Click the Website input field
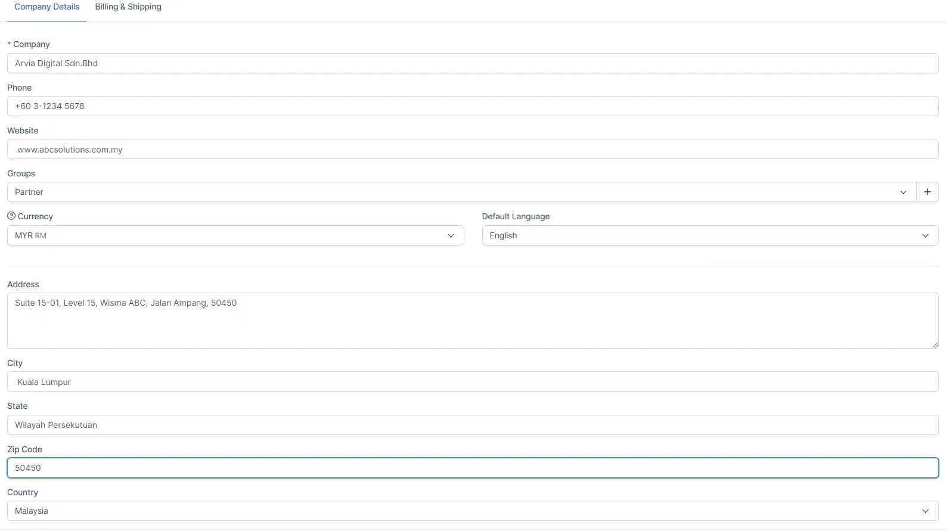Viewport: 946px width, 531px height. click(473, 149)
